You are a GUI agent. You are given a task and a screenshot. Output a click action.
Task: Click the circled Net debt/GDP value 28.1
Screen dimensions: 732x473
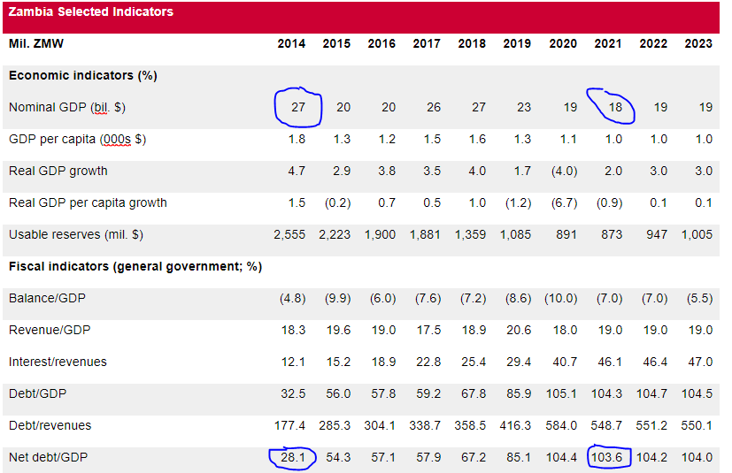tap(293, 457)
